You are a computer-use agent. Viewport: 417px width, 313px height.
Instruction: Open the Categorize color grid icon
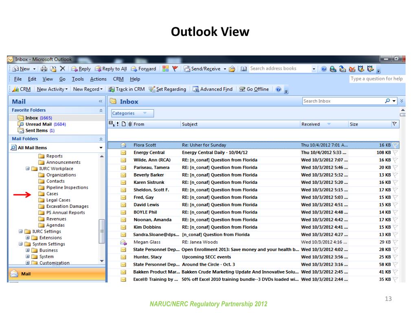pos(165,68)
